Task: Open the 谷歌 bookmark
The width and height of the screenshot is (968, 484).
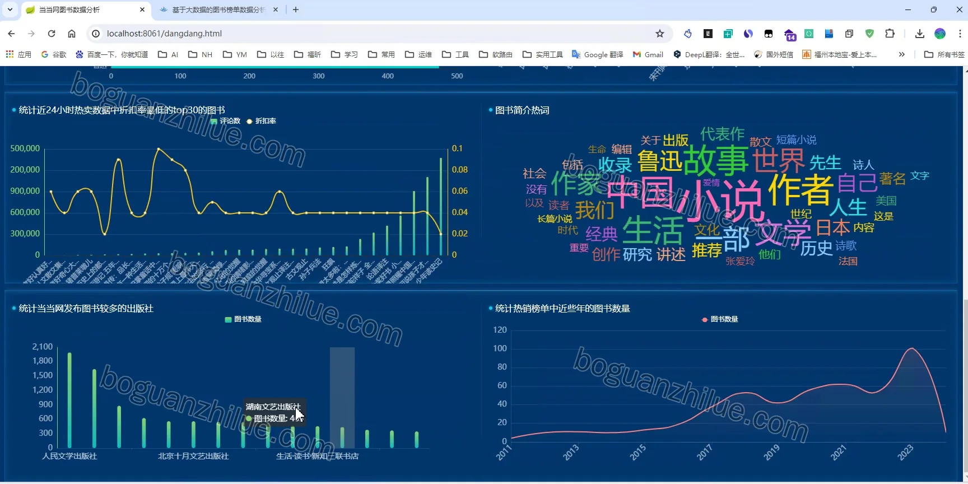Action: click(54, 54)
